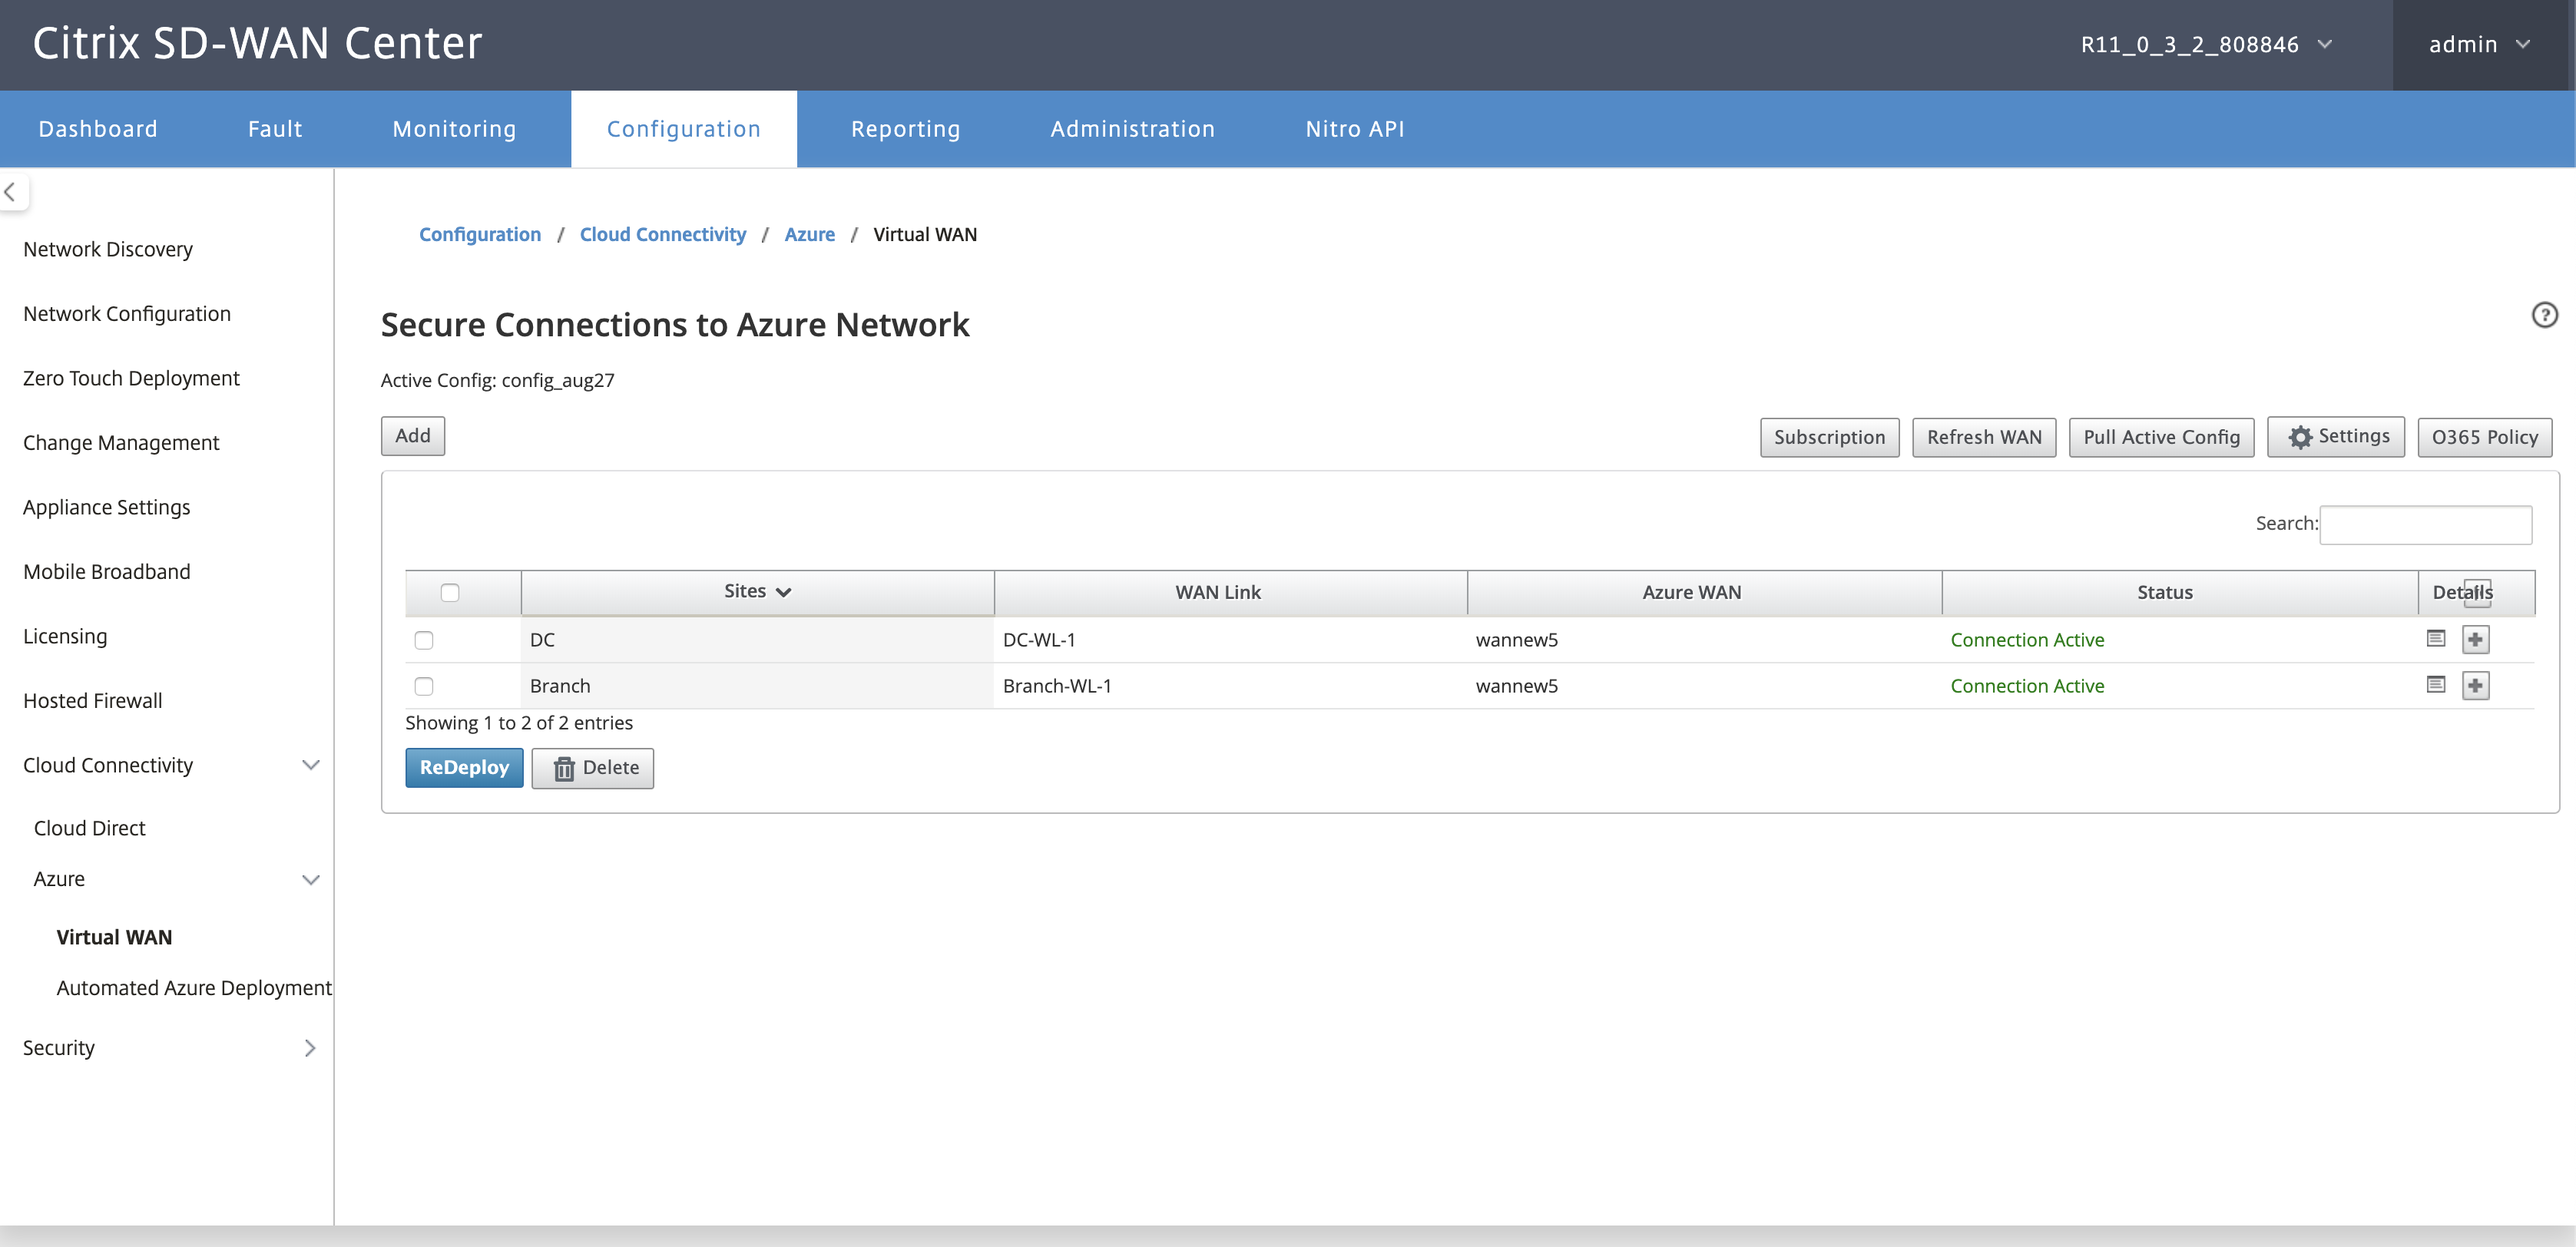The width and height of the screenshot is (2576, 1247).
Task: View details list icon for DC row
Action: click(x=2436, y=638)
